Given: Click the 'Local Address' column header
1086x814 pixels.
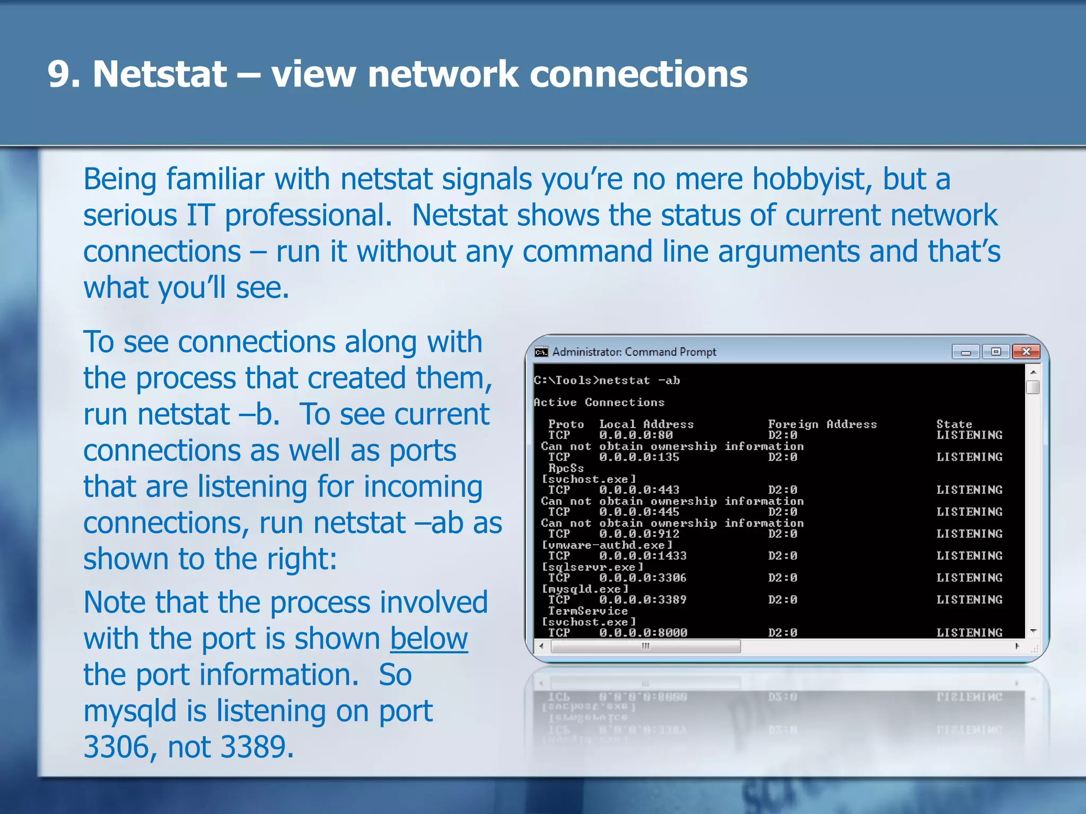Looking at the screenshot, I should coord(646,424).
